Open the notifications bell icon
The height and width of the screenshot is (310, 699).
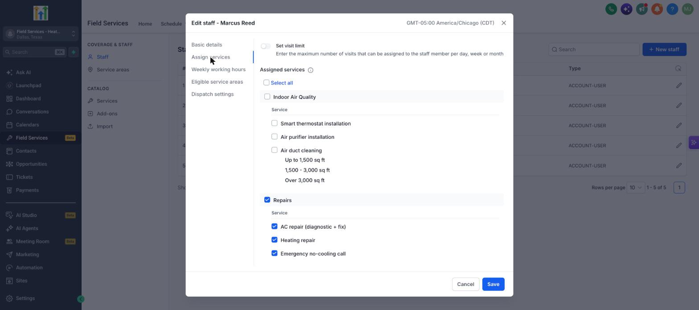point(657,9)
